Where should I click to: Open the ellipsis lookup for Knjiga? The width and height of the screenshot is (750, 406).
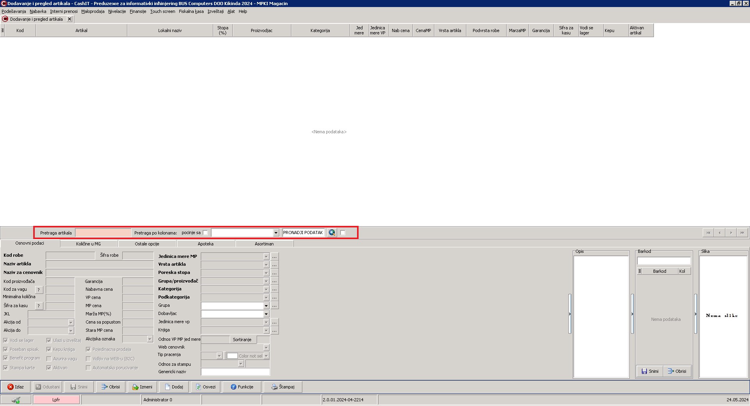[275, 331]
